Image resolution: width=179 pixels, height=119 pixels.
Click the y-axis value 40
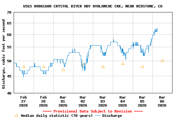(9, 93)
